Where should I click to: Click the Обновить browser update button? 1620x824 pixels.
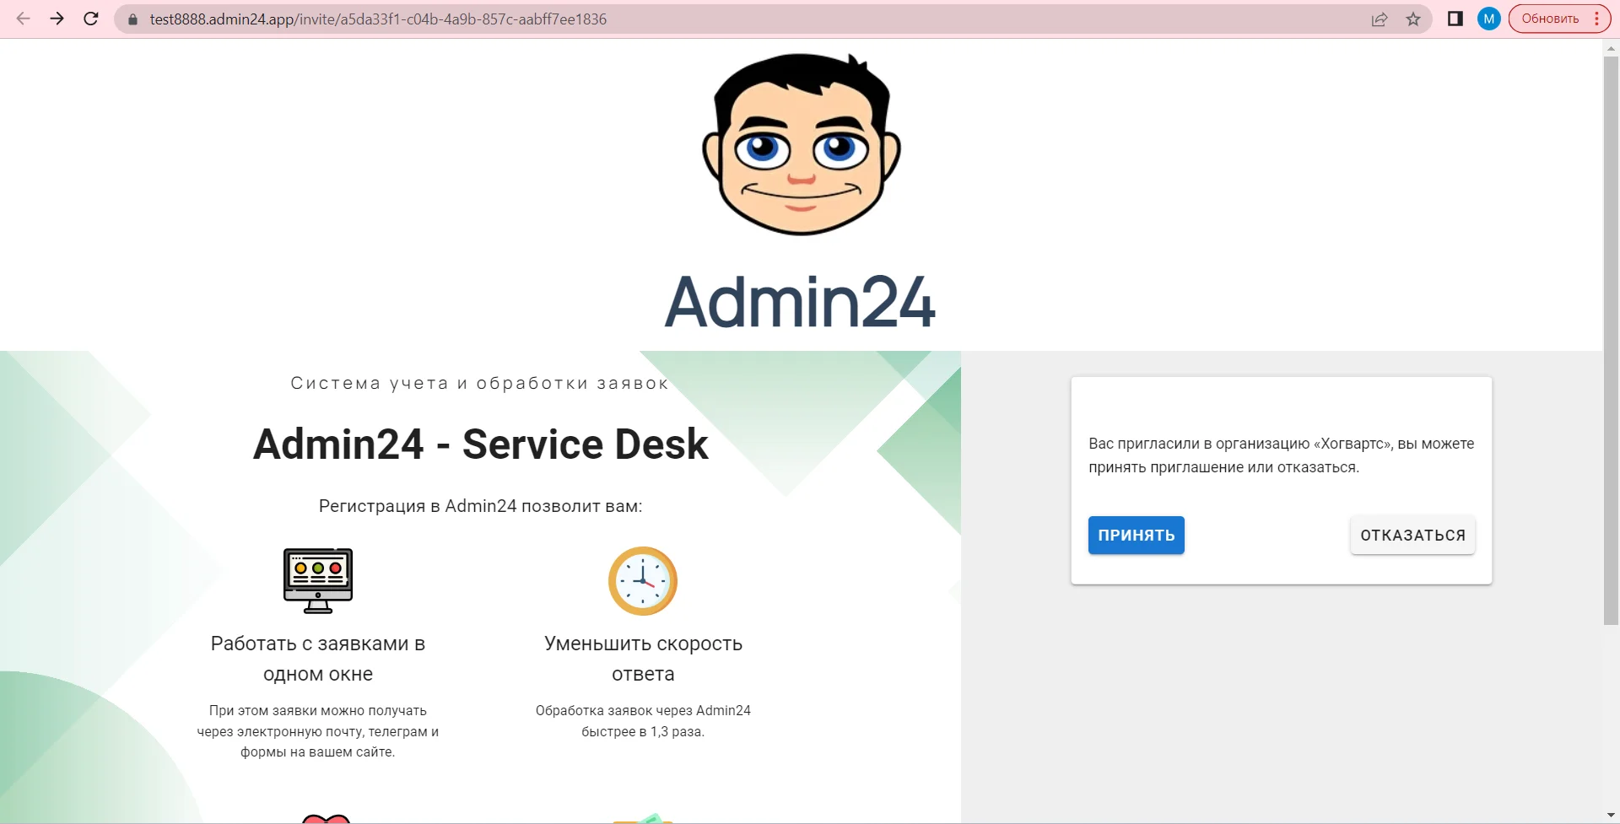coord(1550,19)
